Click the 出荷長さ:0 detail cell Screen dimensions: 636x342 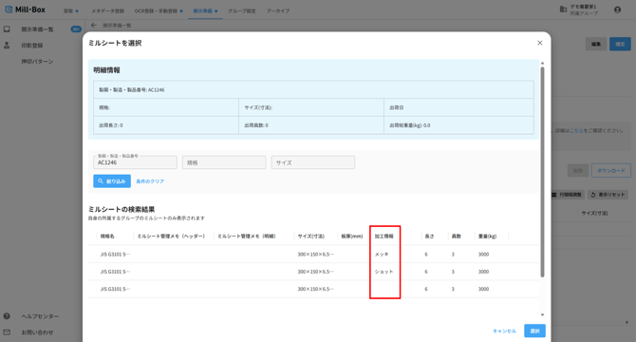pos(166,125)
